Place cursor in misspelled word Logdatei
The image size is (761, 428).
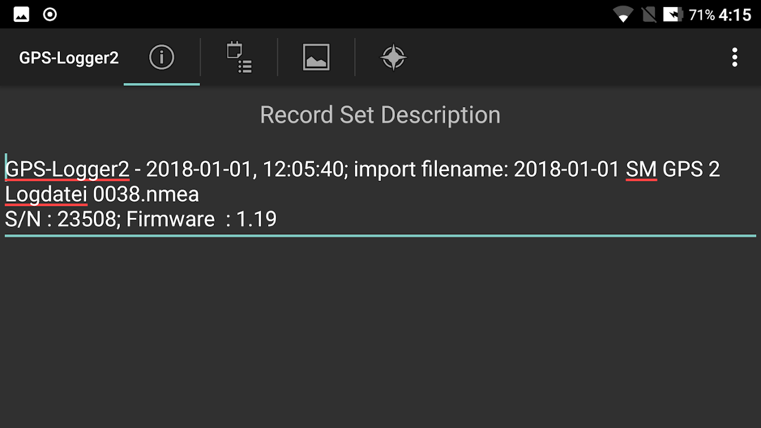46,194
